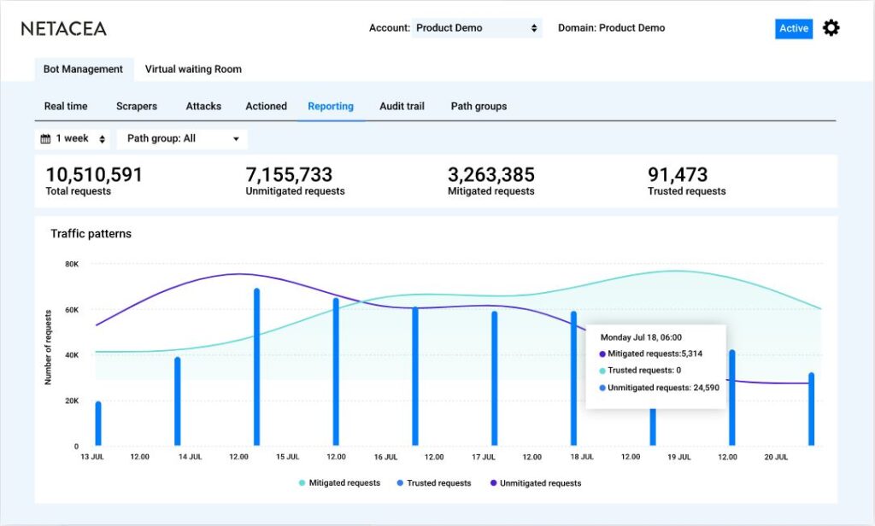The image size is (875, 526).
Task: Go to the Scrapers tab
Action: [137, 107]
